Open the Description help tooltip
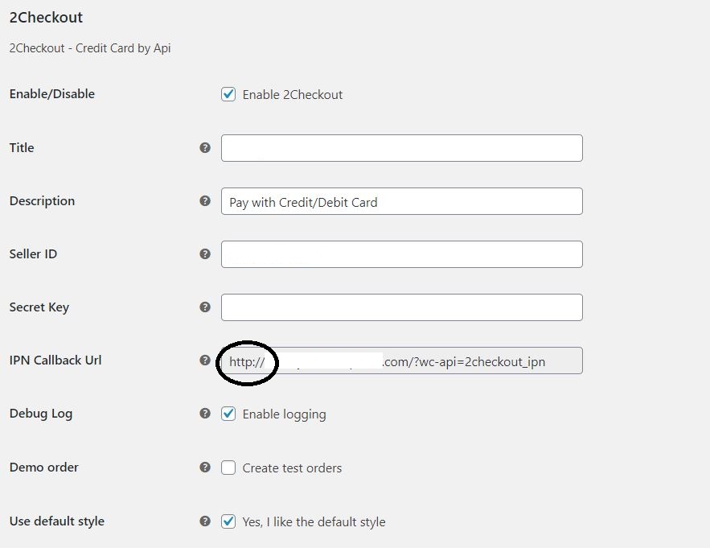This screenshot has width=710, height=548. click(206, 201)
